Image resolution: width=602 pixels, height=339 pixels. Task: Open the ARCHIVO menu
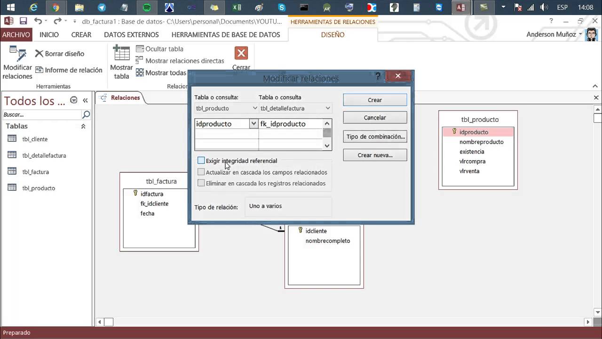[x=16, y=34]
